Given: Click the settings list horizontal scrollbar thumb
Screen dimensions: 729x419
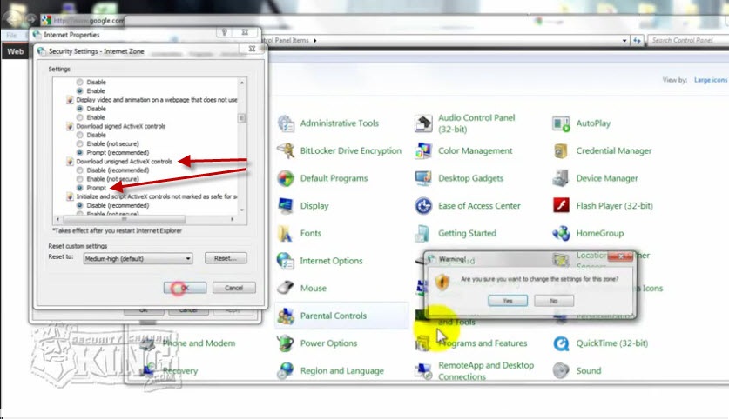Looking at the screenshot, I should pyautogui.click(x=125, y=219).
